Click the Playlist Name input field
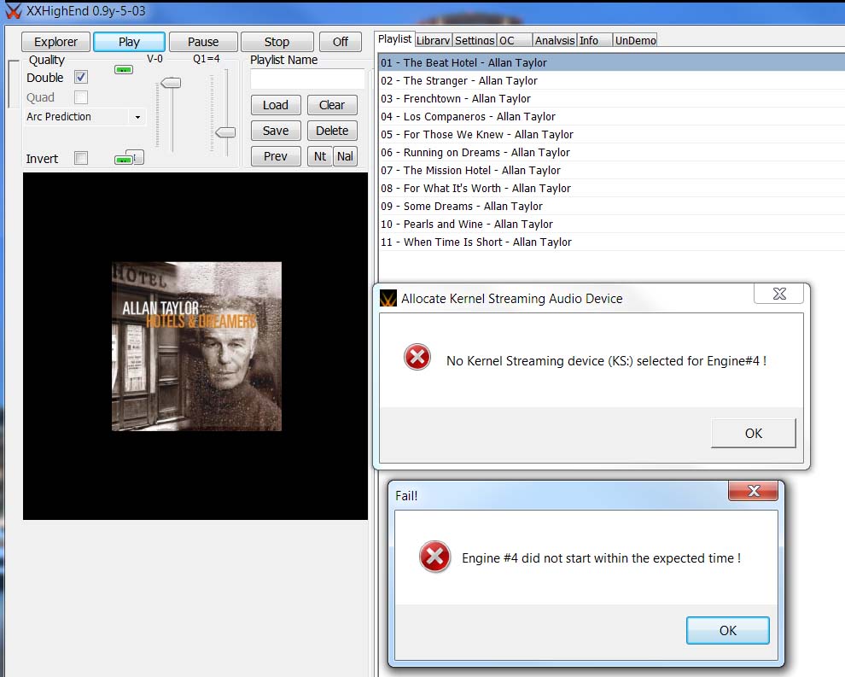Viewport: 845px width, 677px height. point(307,79)
